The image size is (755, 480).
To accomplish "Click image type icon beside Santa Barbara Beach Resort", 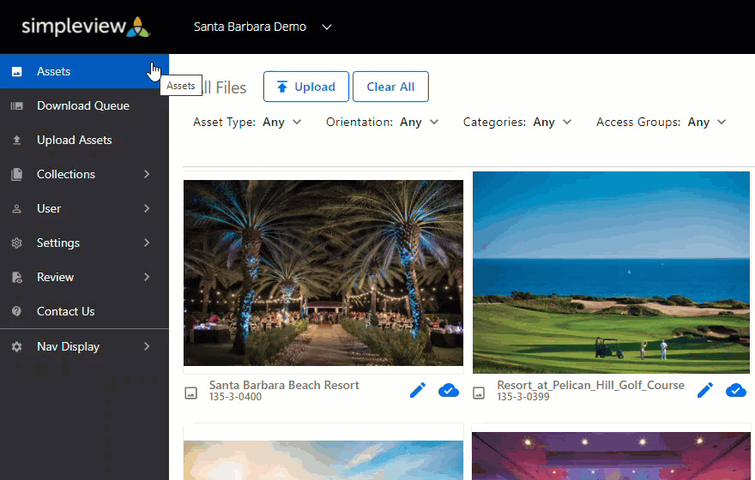I will (x=191, y=393).
